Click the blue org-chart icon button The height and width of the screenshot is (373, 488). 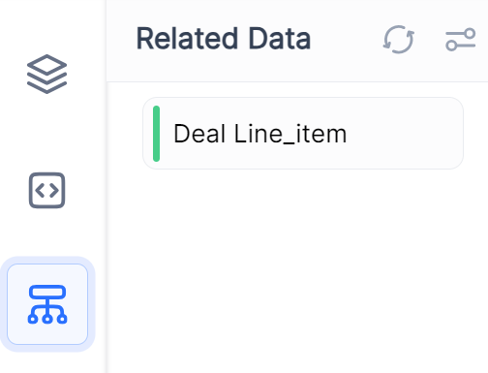[47, 304]
